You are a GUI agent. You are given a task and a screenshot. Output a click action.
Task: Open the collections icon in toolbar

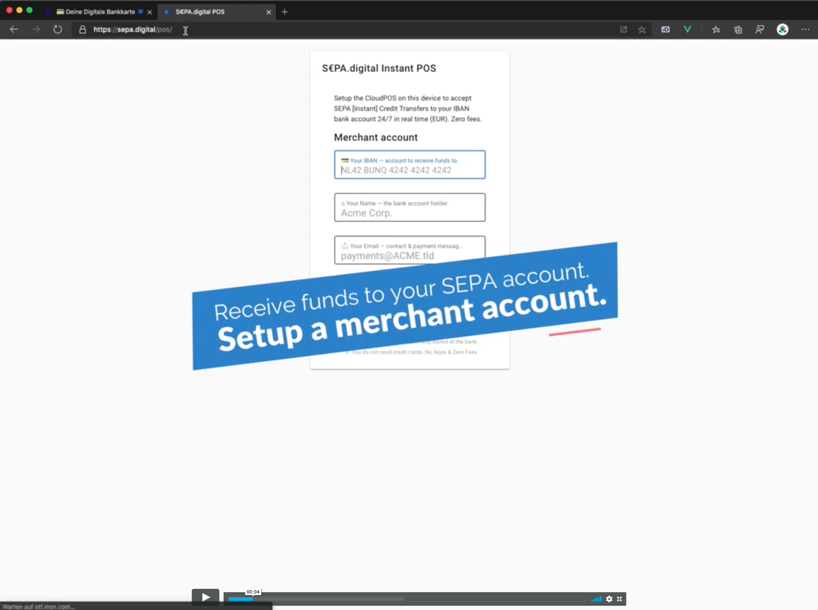click(738, 29)
